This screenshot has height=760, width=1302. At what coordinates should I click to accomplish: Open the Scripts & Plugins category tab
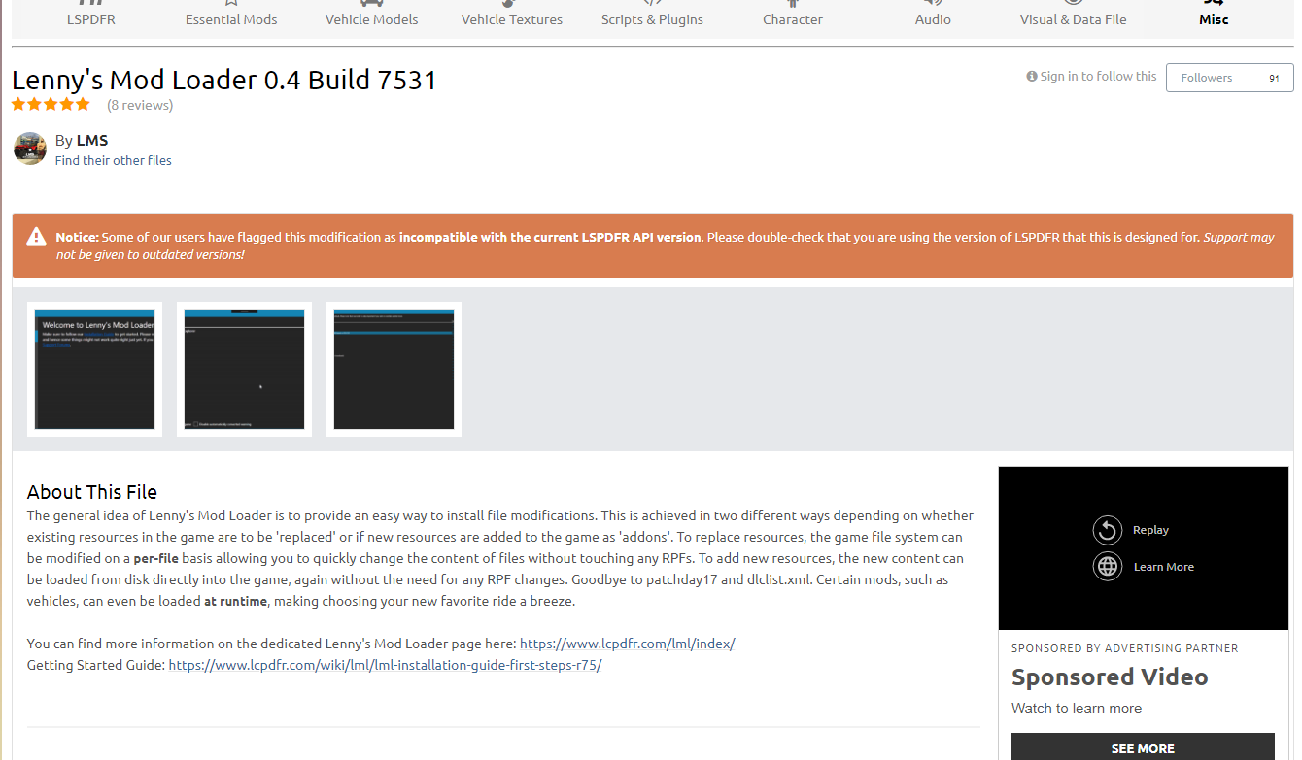(x=652, y=18)
